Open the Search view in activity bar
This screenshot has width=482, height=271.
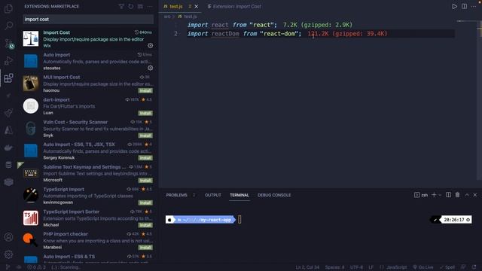(8, 26)
